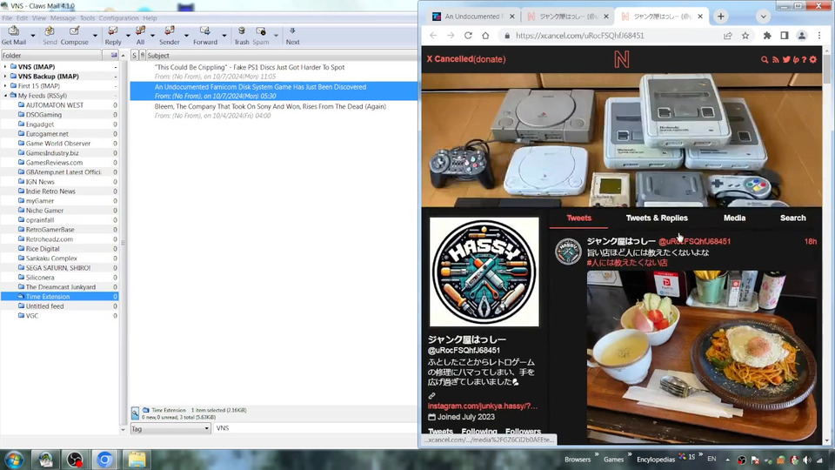Open Nitter preferences gear icon

click(813, 60)
